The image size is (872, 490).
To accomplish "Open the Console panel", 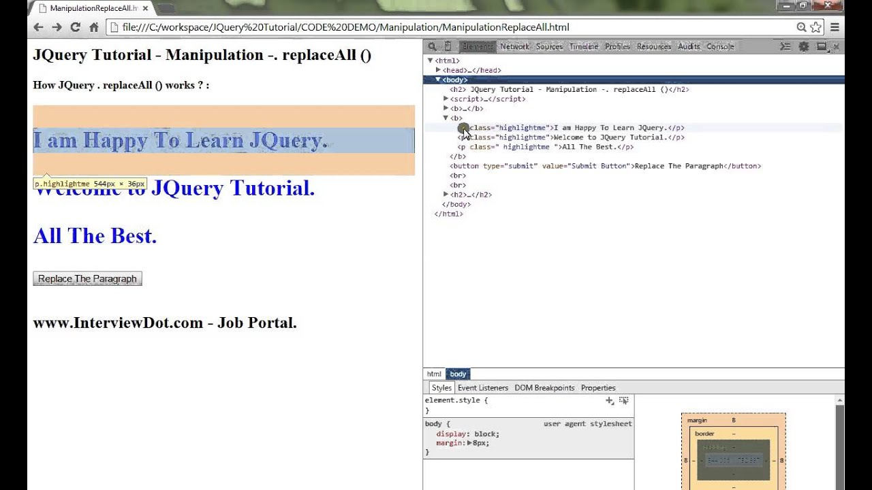I will (x=720, y=46).
